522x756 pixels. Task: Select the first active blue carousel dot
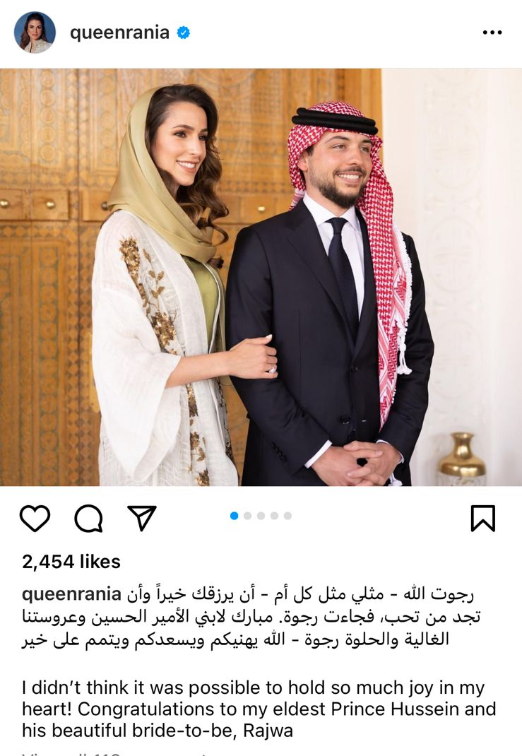point(235,516)
